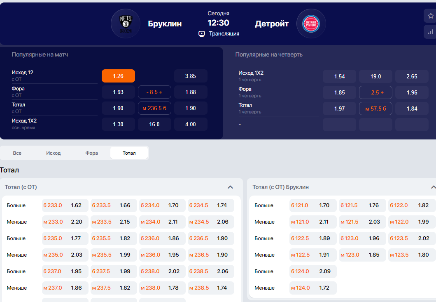
Task: Click the Detroit Pistons team logo
Action: (x=311, y=24)
